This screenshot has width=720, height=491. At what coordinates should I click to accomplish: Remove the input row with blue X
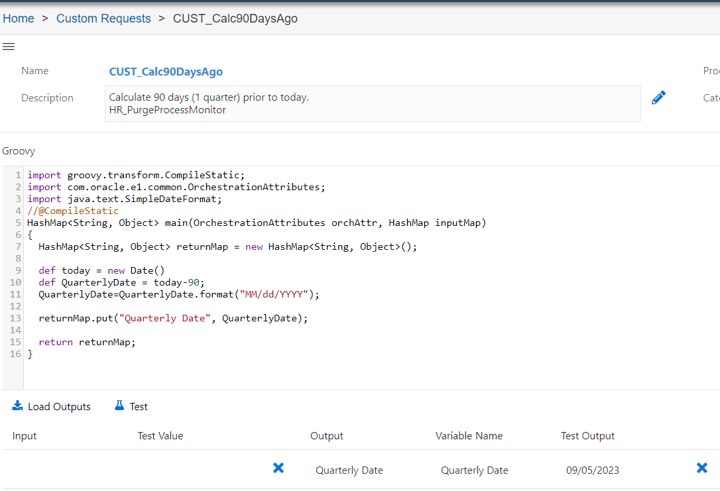(278, 468)
